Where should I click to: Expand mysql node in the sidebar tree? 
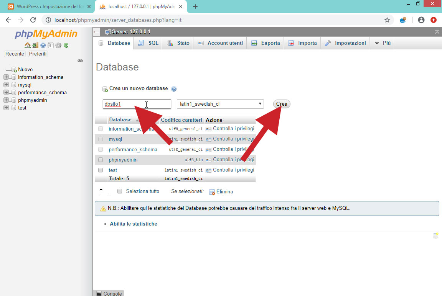point(6,85)
